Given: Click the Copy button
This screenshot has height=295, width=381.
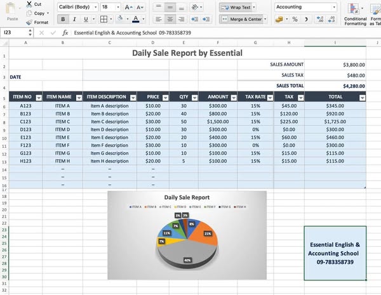Looking at the screenshot, I should [x=37, y=13].
